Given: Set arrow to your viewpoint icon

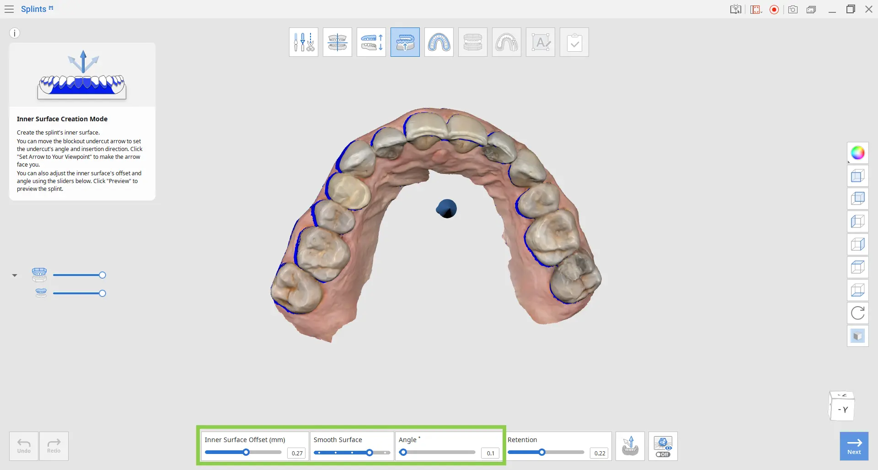Looking at the screenshot, I should 630,446.
